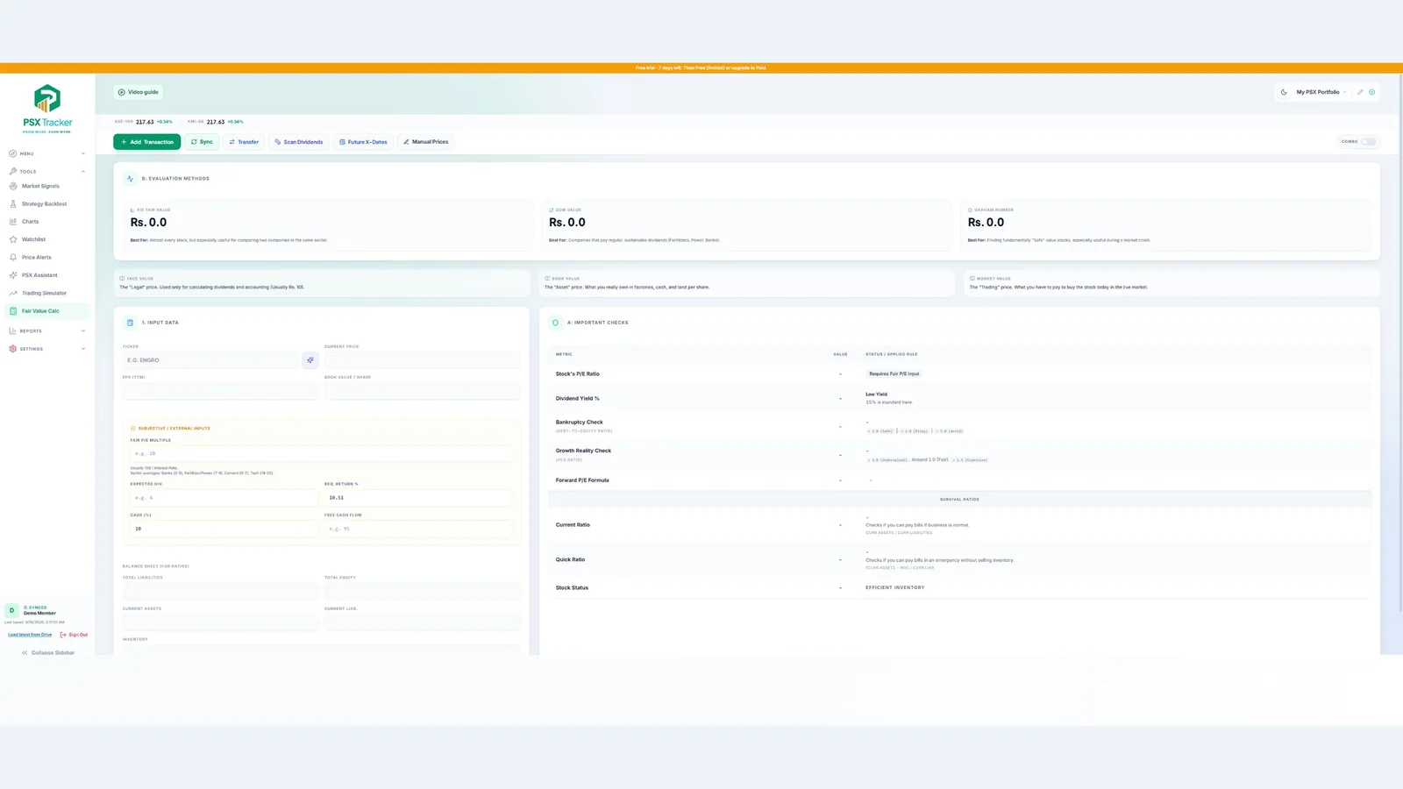Click the free trial upgrade banner
1403x789 pixels.
click(701, 68)
